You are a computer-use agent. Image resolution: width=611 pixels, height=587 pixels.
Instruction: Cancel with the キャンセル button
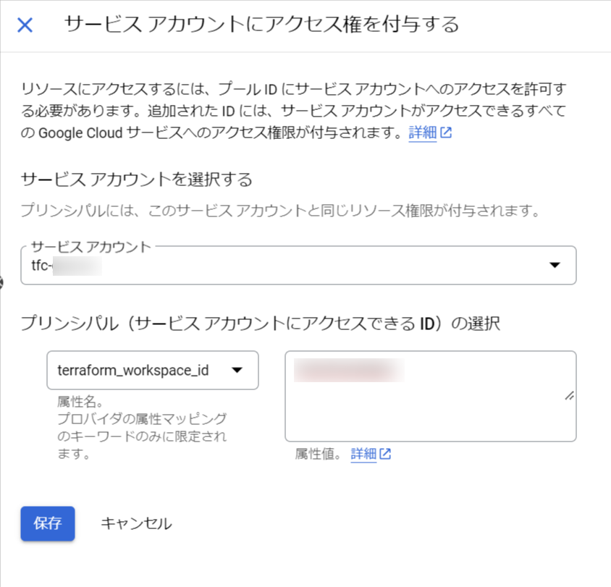tap(135, 524)
